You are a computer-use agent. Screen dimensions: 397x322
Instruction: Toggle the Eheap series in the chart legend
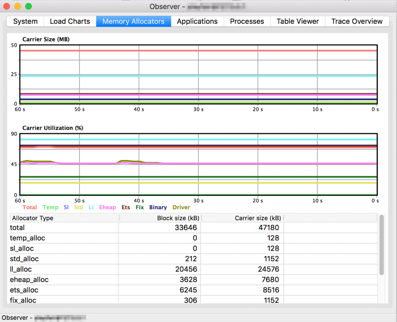tap(107, 207)
